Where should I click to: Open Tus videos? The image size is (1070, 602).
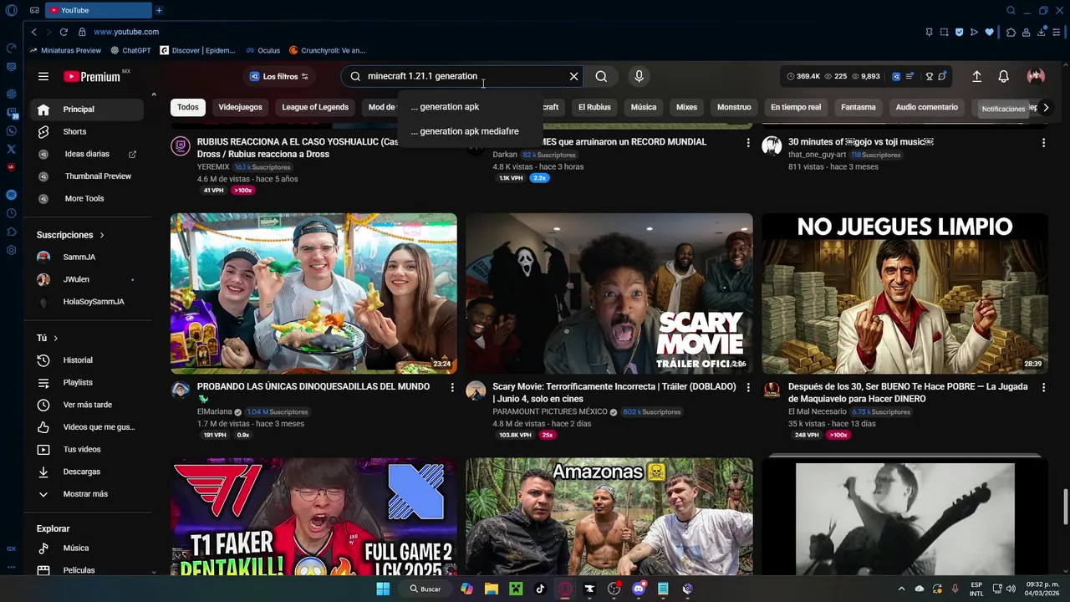(87, 449)
